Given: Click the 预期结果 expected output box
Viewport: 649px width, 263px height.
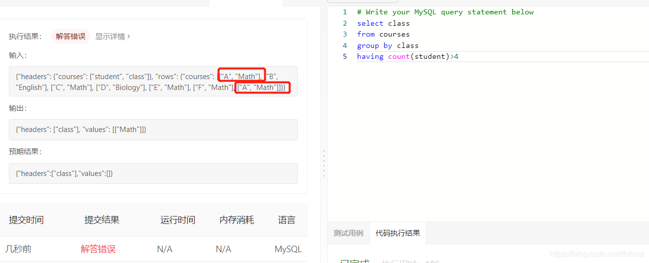Looking at the screenshot, I should point(153,174).
